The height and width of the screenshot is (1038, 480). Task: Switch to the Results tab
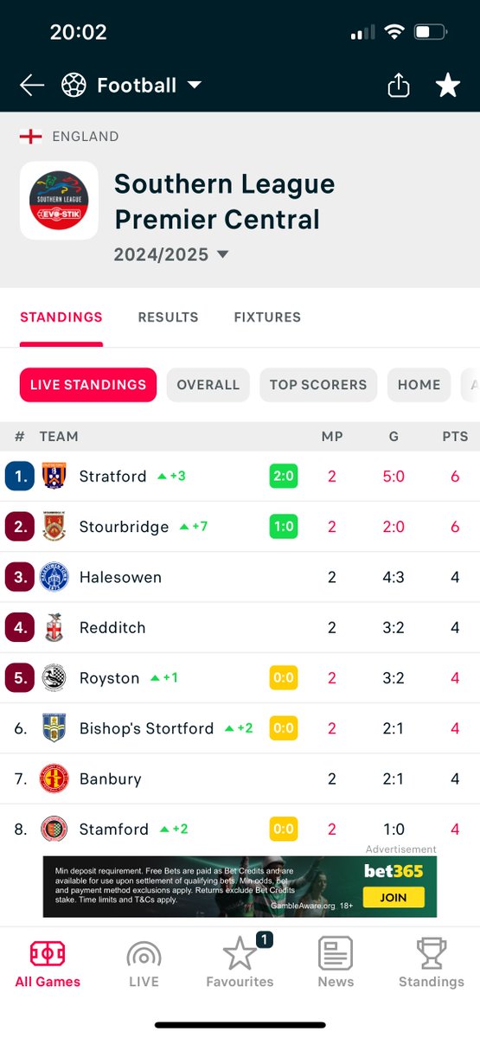pos(168,317)
